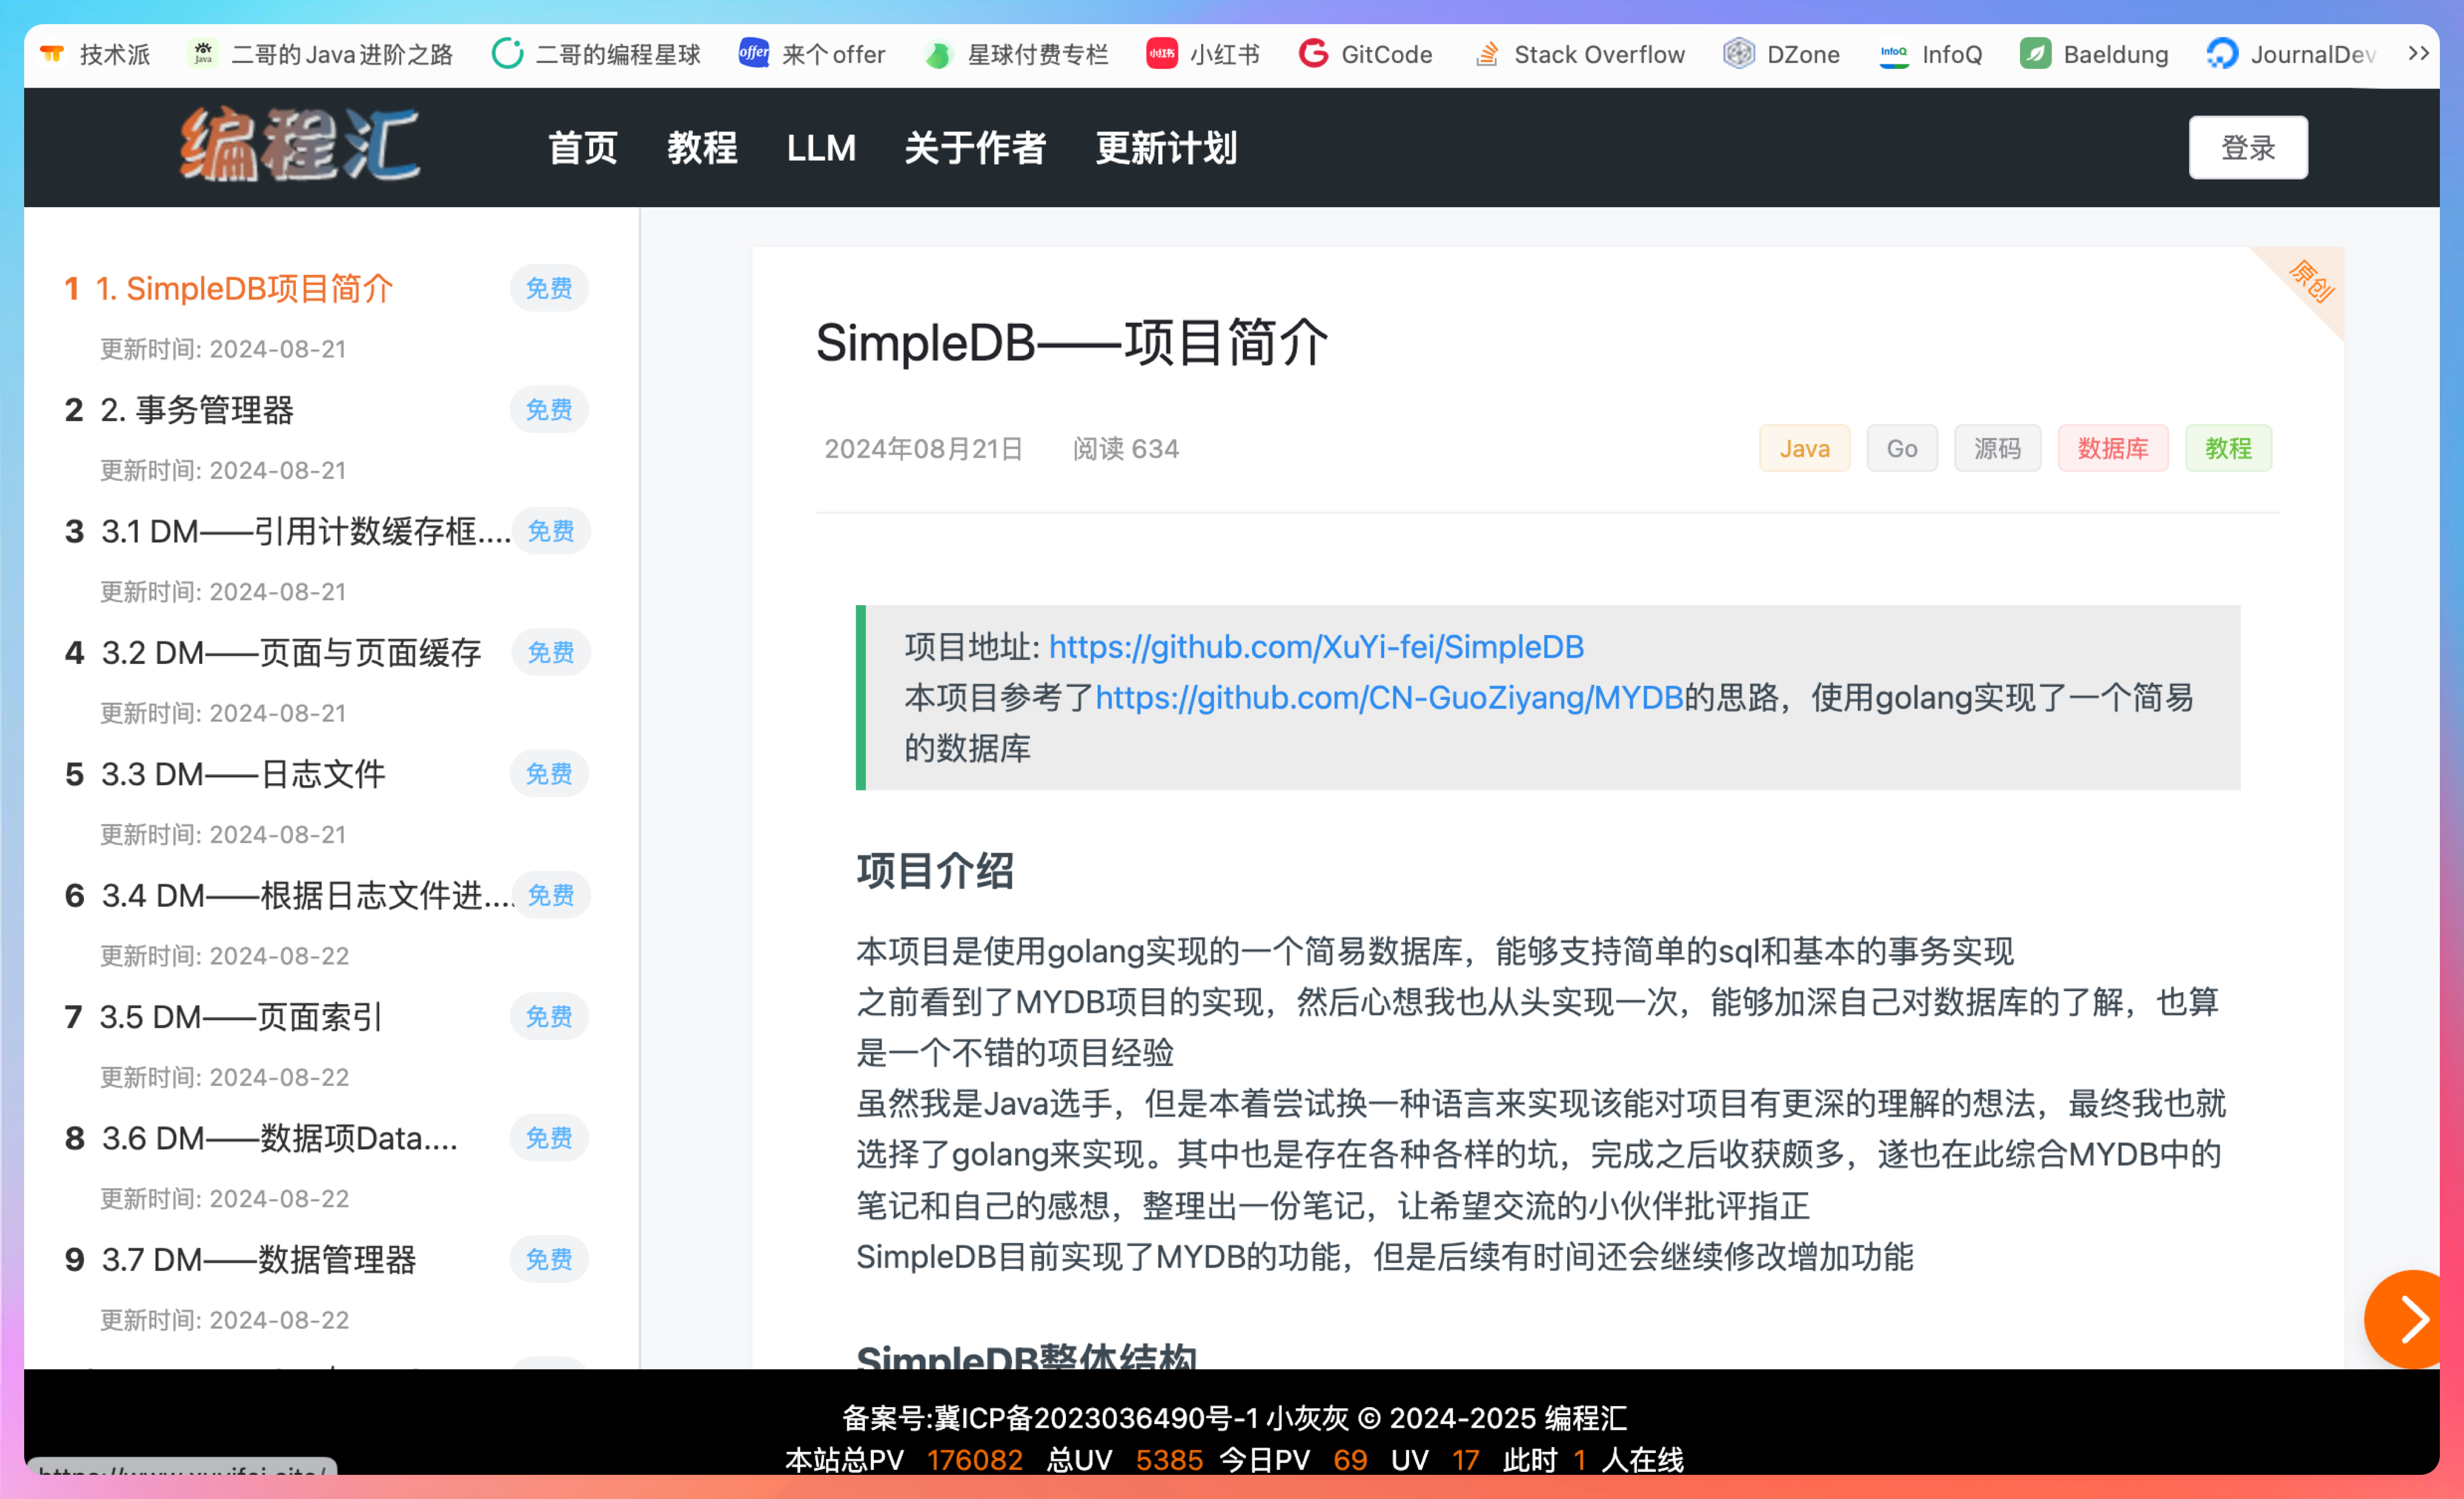
Task: Click the 编程汇 site logo
Action: [300, 146]
